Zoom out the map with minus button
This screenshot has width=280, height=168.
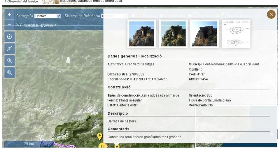pos(9,24)
